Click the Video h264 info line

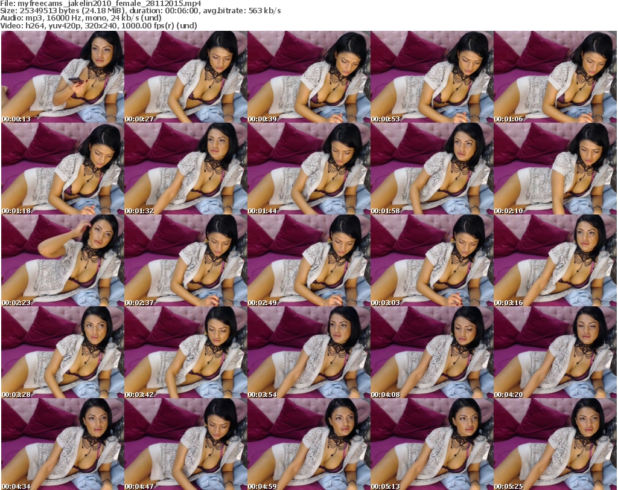pyautogui.click(x=98, y=25)
